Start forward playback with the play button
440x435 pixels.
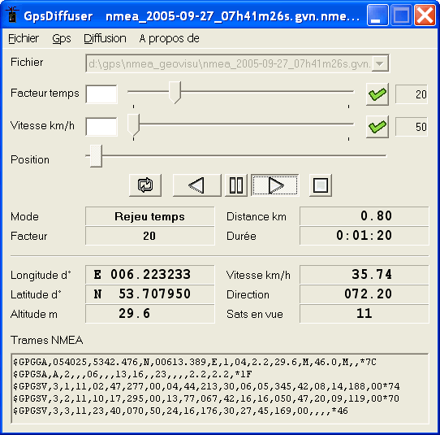click(275, 185)
